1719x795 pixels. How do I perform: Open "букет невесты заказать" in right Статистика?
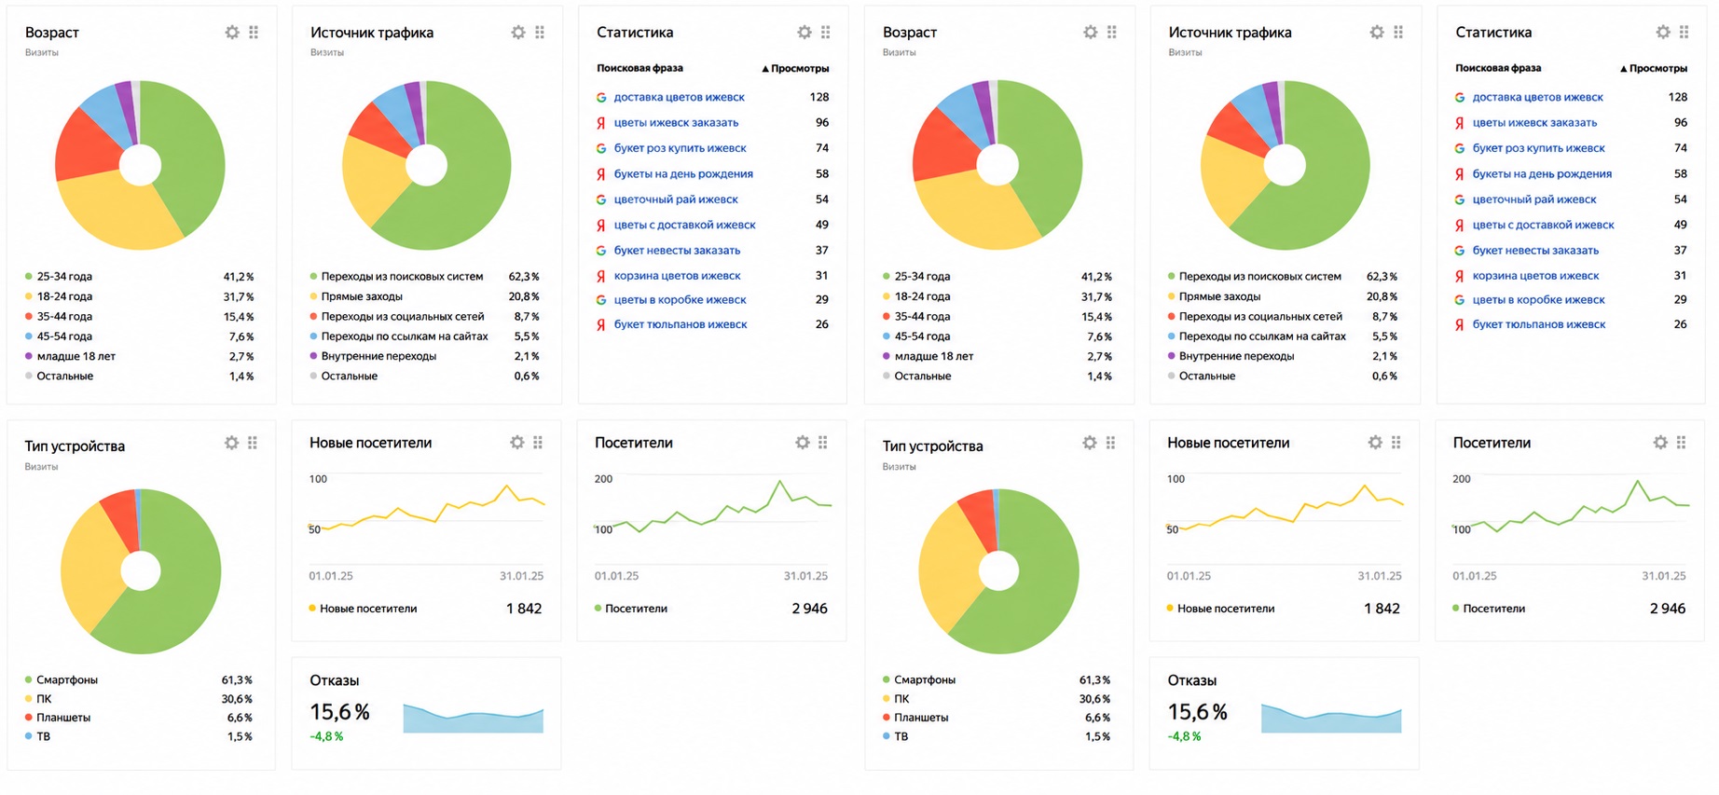1535,251
